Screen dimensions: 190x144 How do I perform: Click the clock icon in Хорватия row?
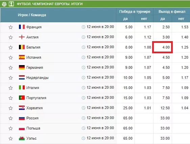coord(84,108)
